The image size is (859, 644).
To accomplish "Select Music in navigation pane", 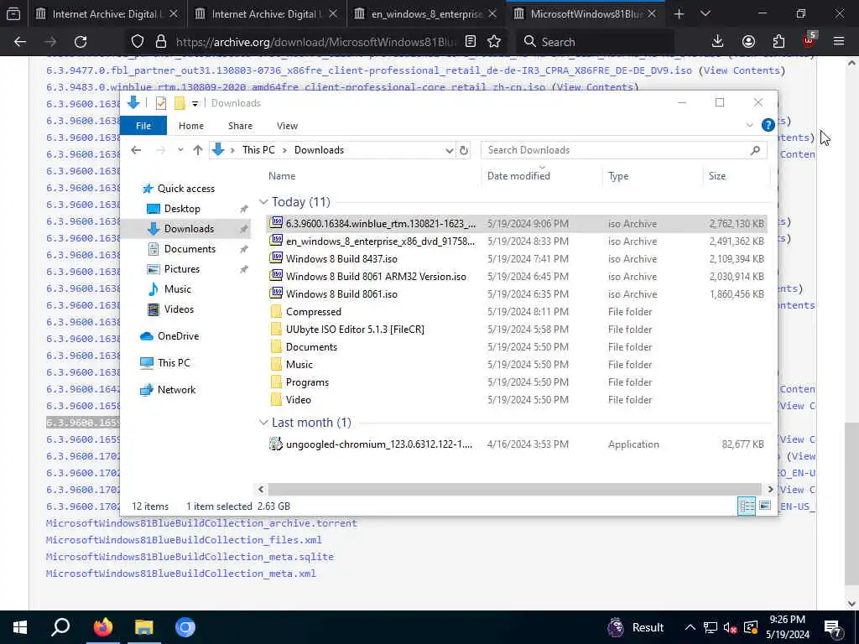I will [x=178, y=289].
